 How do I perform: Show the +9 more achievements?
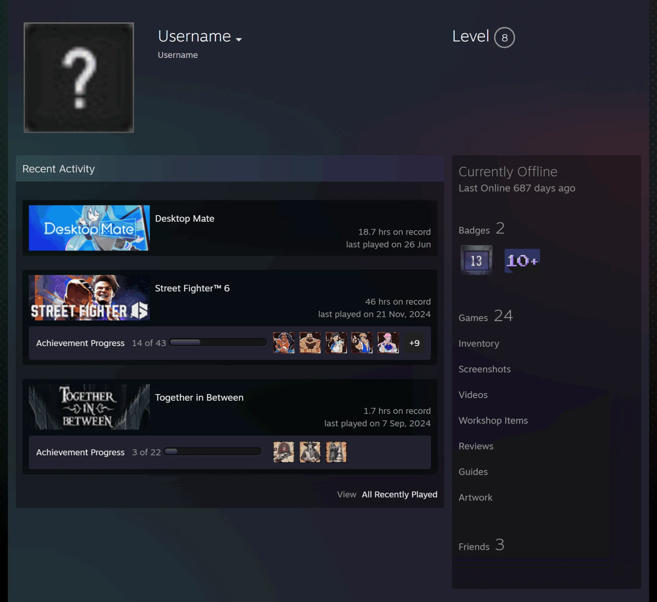pos(414,343)
